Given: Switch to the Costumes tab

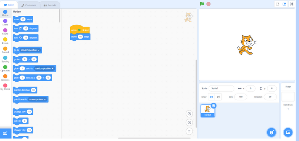Looking at the screenshot, I should (x=29, y=5).
